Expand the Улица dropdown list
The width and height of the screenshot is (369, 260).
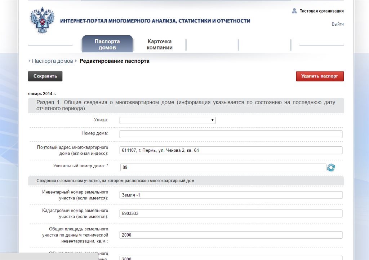click(x=168, y=120)
